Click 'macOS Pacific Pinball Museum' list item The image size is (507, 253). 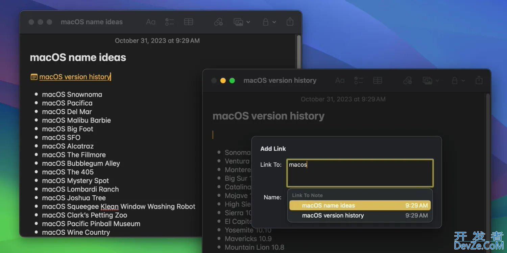click(x=91, y=224)
